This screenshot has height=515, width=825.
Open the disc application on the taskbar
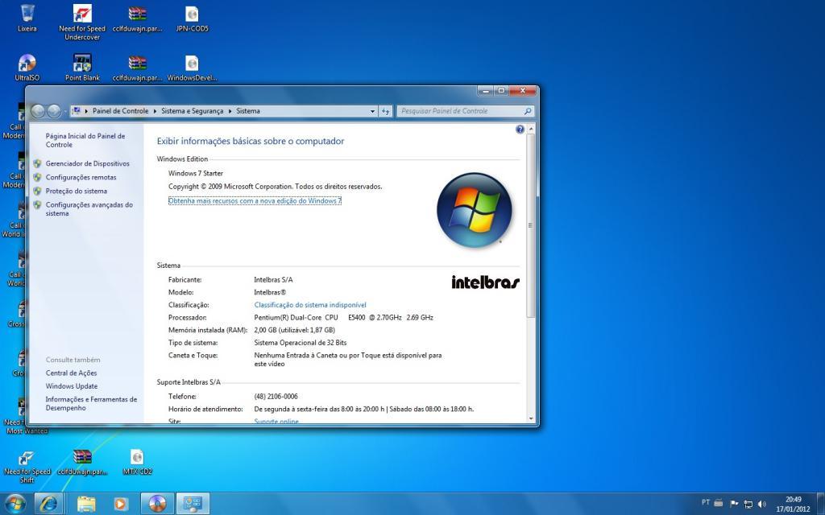pos(157,504)
